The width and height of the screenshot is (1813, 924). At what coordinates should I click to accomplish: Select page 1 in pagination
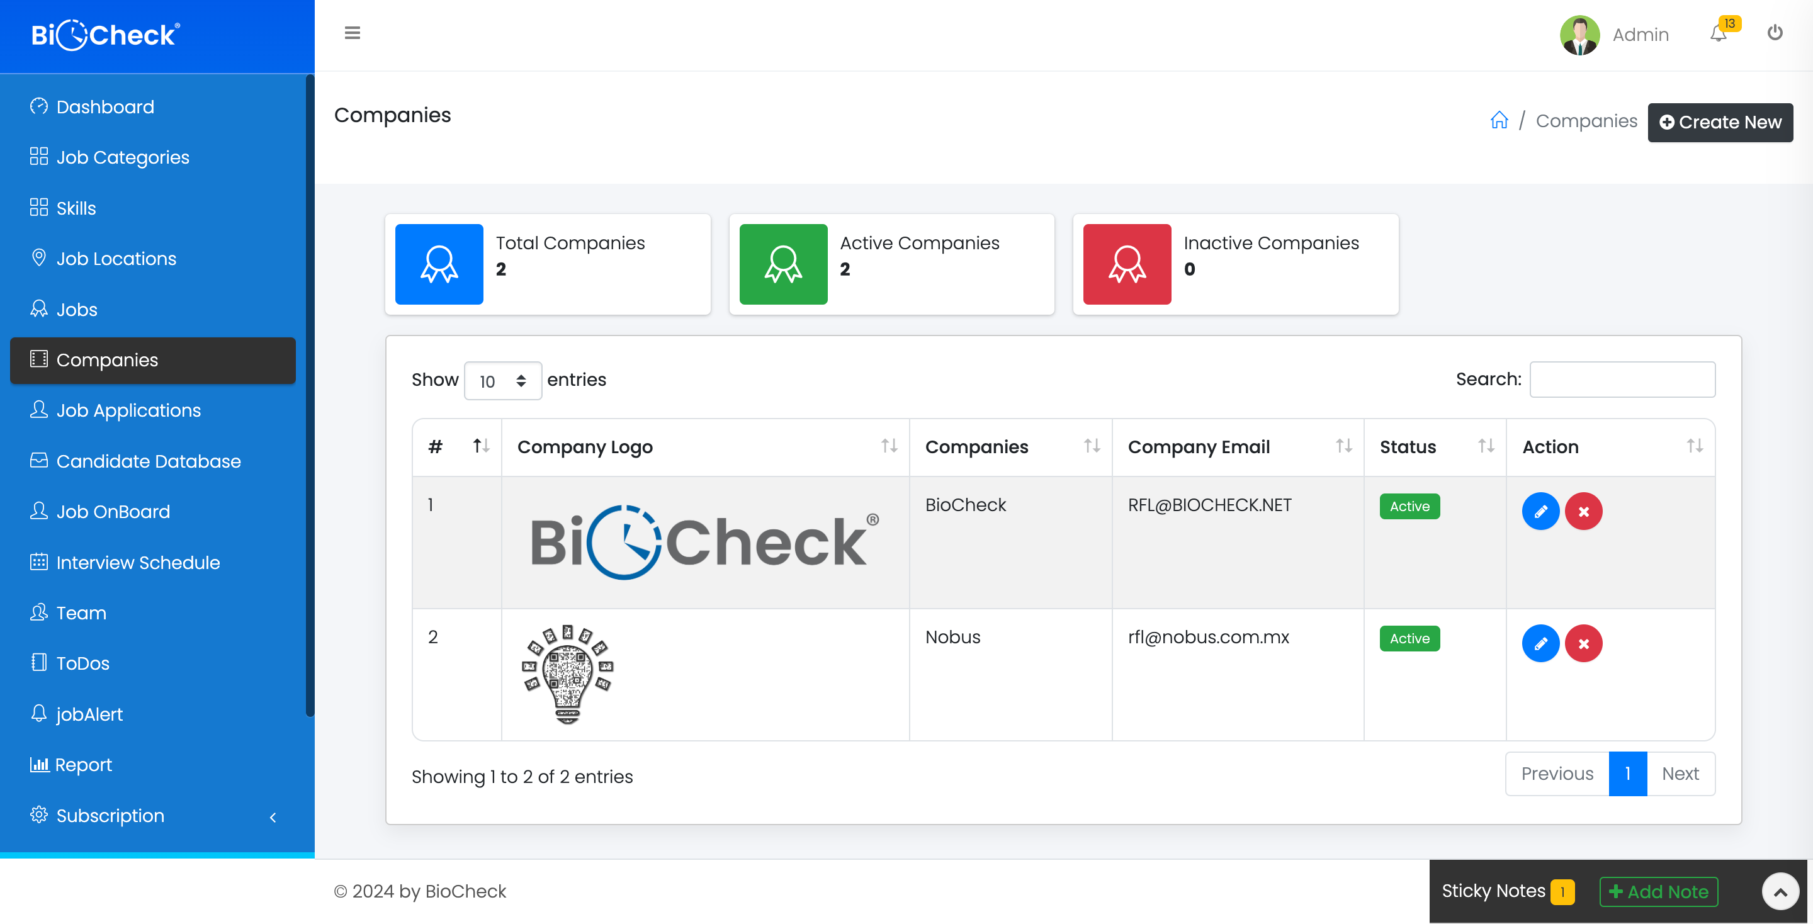point(1627,774)
